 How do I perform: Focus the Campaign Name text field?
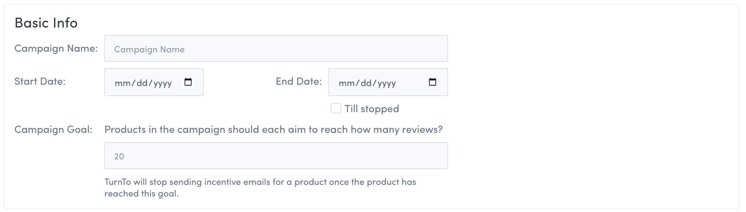[276, 49]
